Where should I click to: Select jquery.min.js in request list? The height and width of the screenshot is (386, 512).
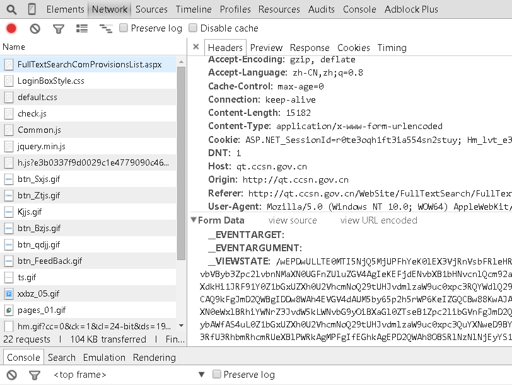[42, 146]
